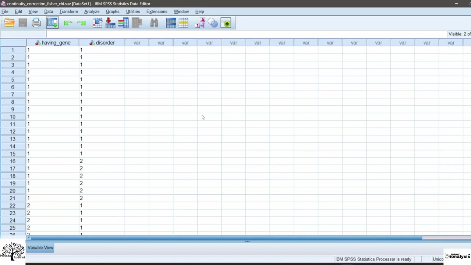The image size is (471, 265).
Task: Click the Save floppy disk icon
Action: coord(23,23)
